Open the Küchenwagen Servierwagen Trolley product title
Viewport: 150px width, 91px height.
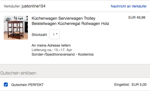click(70, 21)
